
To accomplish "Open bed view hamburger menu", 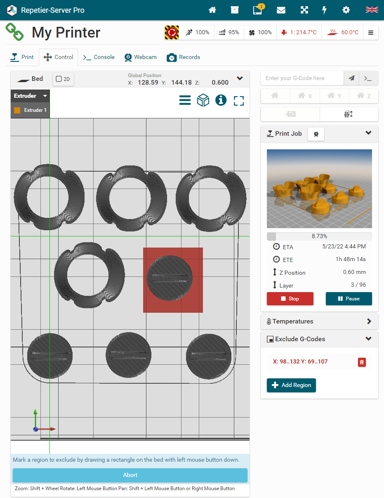I will pyautogui.click(x=185, y=100).
